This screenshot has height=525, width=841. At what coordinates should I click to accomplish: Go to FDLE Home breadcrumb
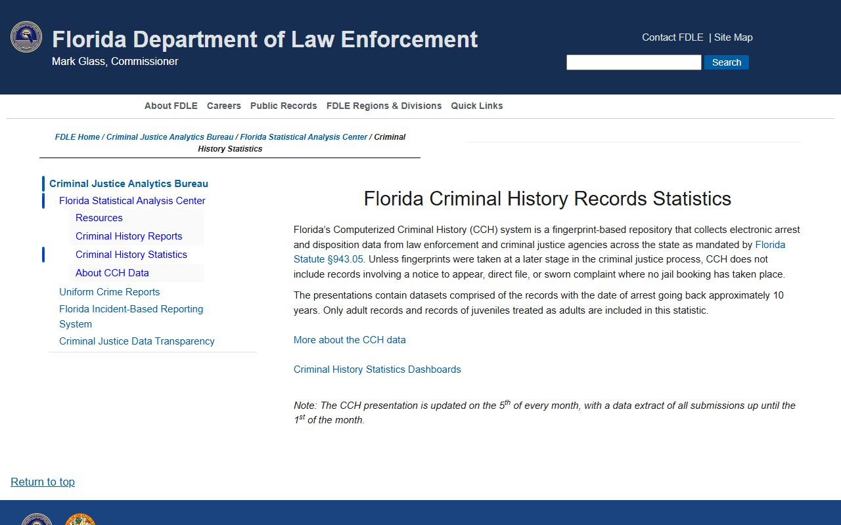pos(78,137)
